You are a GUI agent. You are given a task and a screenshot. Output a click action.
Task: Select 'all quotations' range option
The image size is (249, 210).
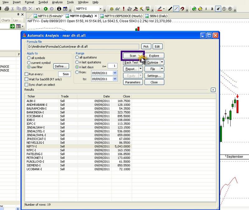(x=77, y=57)
